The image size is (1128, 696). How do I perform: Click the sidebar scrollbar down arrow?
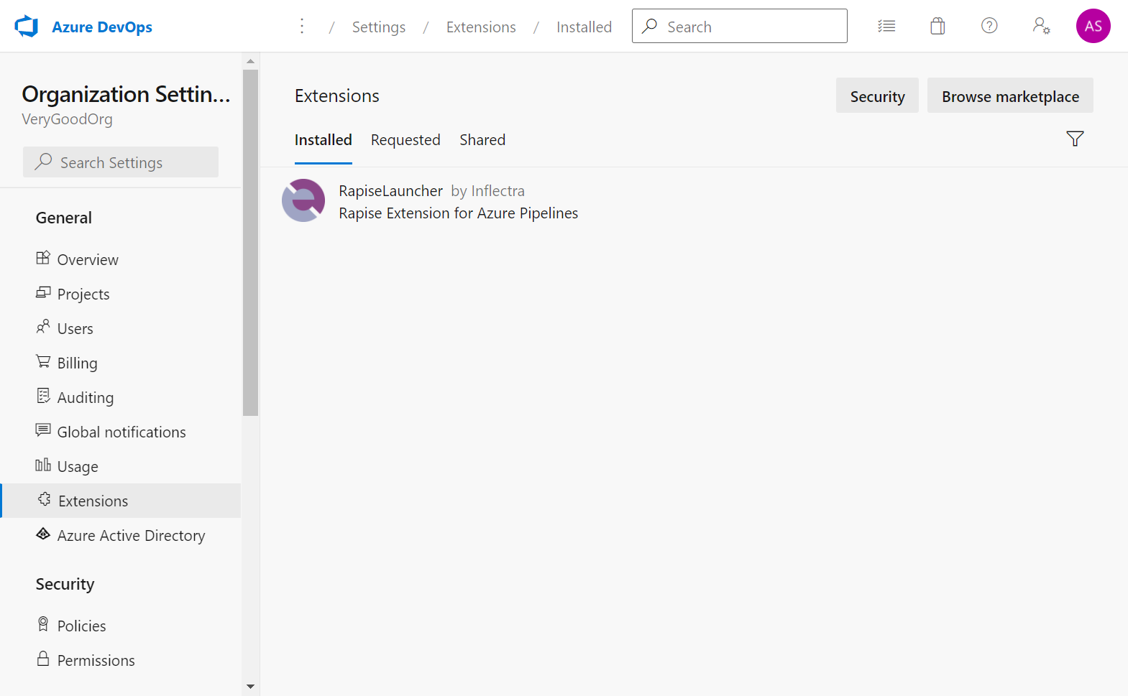(250, 687)
